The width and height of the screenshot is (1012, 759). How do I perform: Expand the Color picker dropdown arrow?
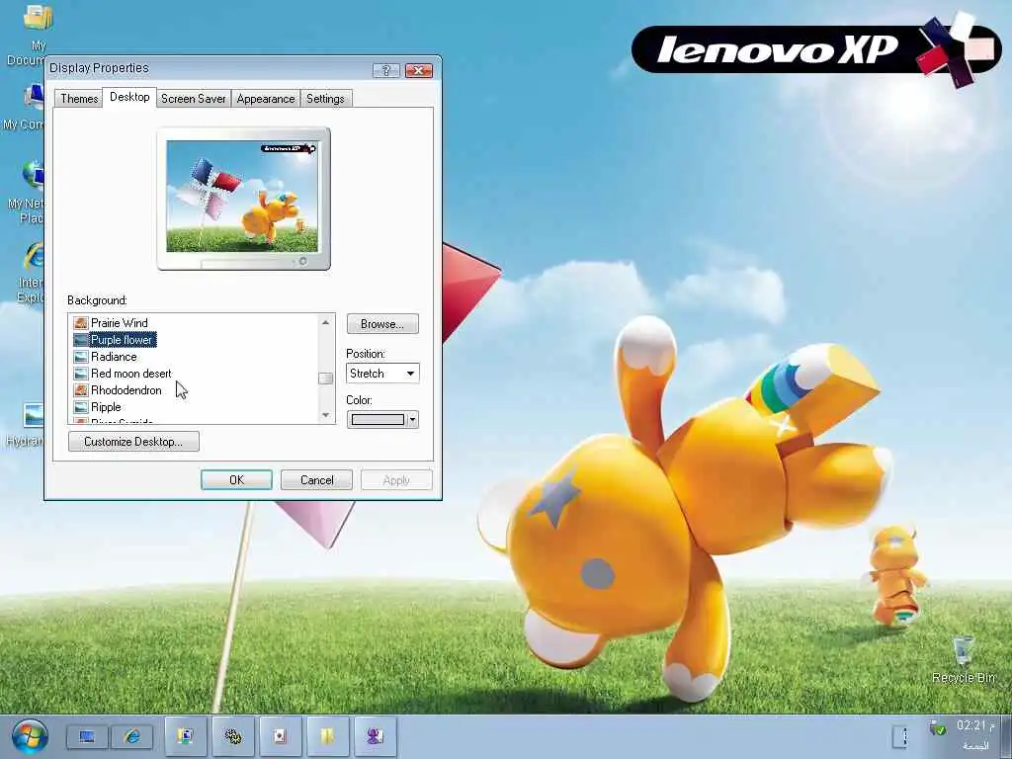pos(412,419)
